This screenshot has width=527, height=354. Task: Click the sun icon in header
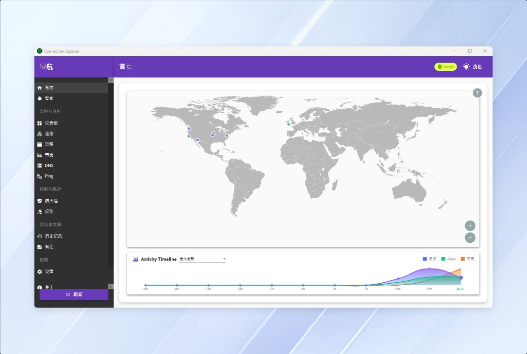point(466,67)
